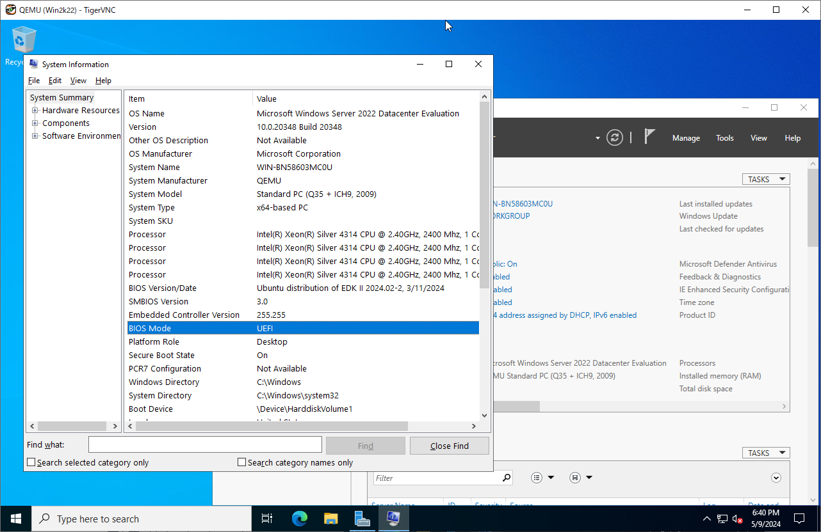The height and width of the screenshot is (532, 821).
Task: Open the Edit menu
Action: point(55,81)
